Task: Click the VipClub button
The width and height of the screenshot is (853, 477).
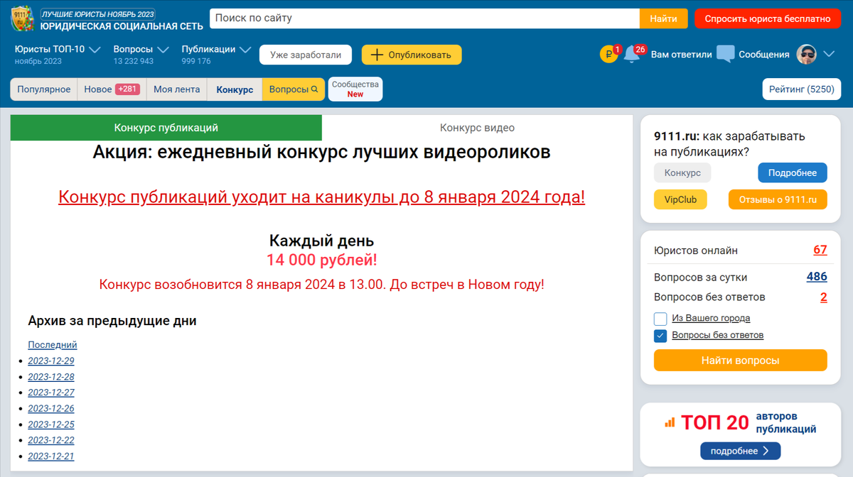Action: point(680,199)
